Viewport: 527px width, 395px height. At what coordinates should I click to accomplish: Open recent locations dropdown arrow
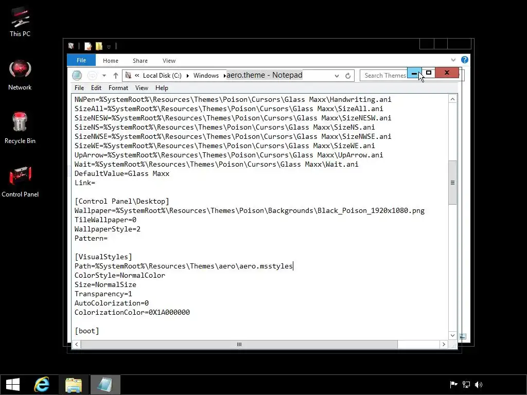pyautogui.click(x=104, y=76)
